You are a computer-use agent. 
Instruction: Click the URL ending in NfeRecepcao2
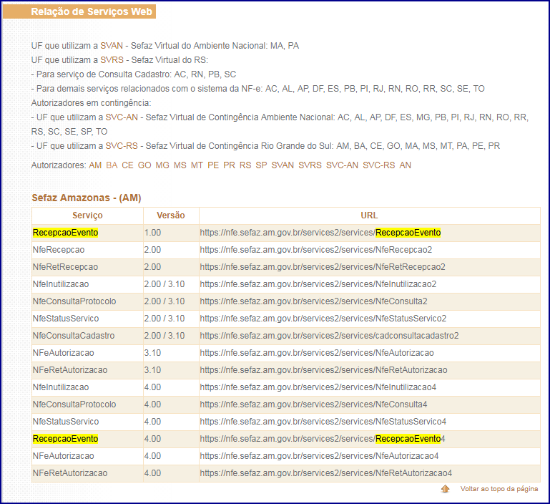pyautogui.click(x=316, y=250)
